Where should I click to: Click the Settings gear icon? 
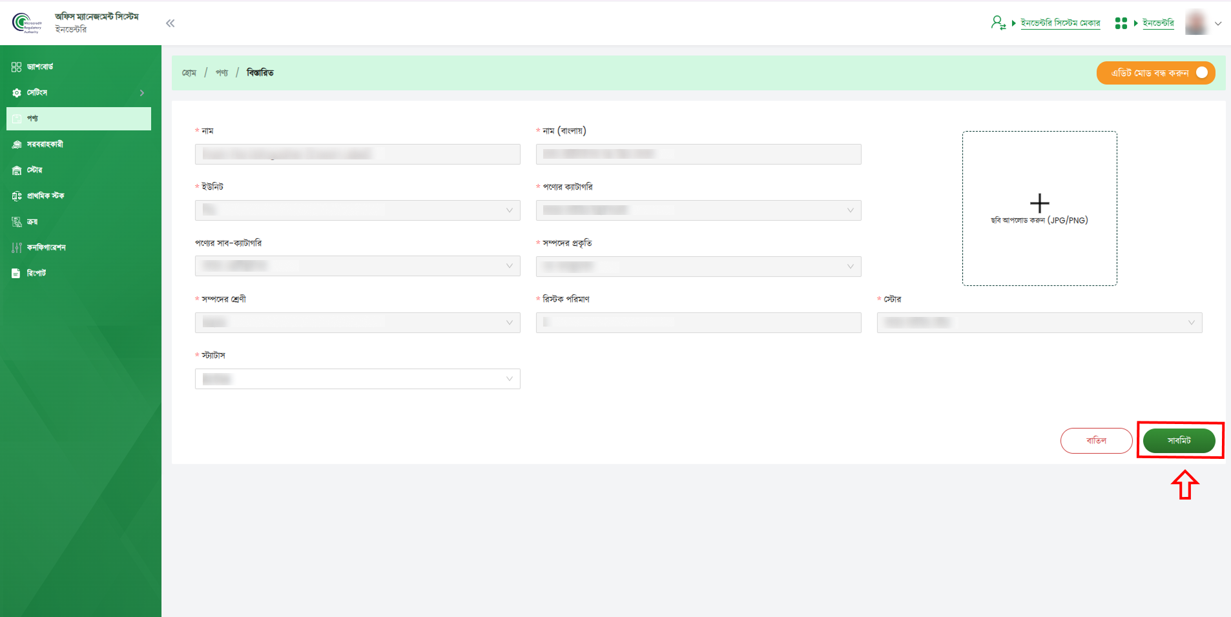click(17, 93)
